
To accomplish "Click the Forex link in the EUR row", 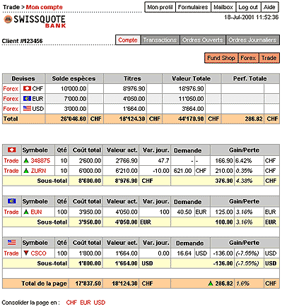I will pos(11,99).
